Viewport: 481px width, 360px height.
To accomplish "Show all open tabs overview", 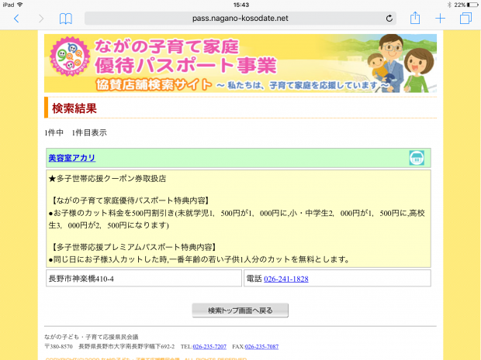I will 465,18.
